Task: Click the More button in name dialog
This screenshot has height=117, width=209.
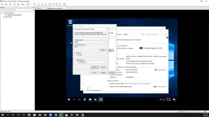Action: 103,50
